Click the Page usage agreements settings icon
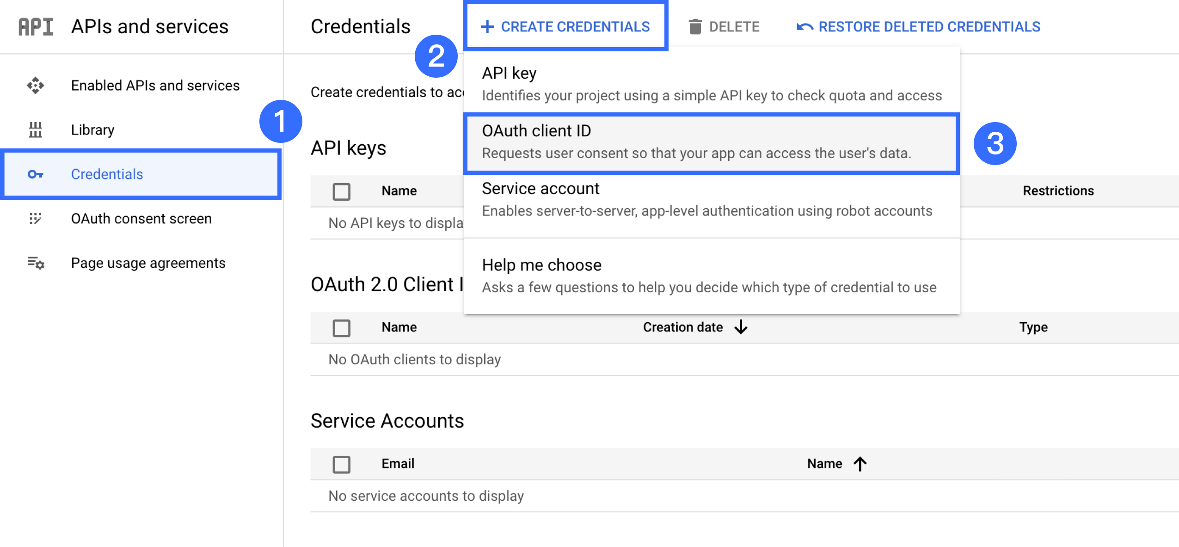The image size is (1179, 547). (x=36, y=263)
